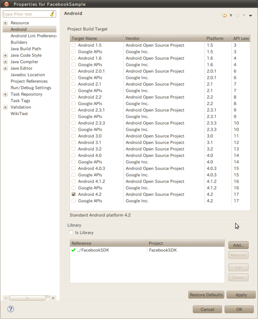Click the Add... library button

pos(238,245)
